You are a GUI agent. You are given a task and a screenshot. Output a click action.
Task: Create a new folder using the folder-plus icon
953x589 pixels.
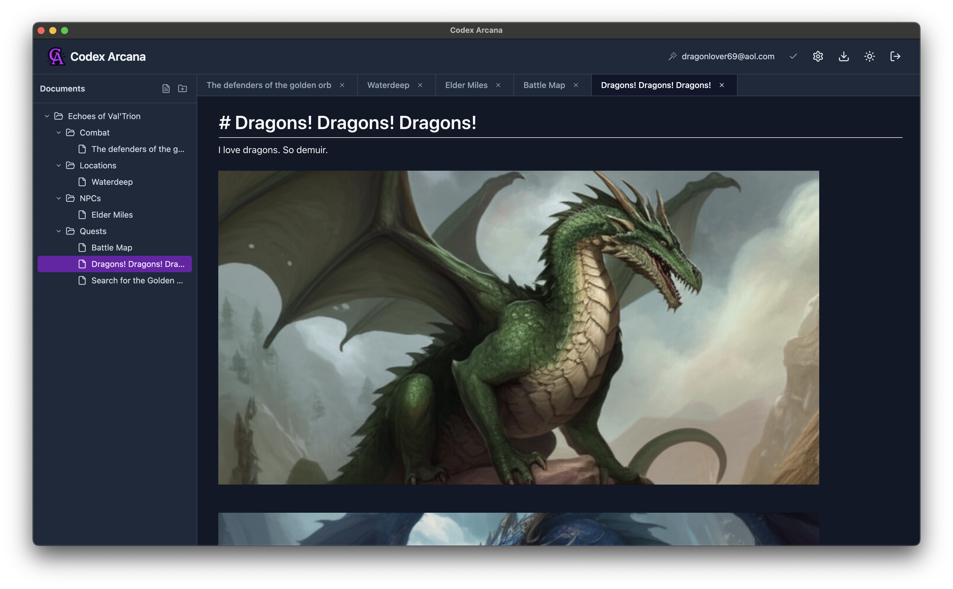182,88
